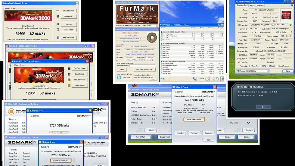Image resolution: width=295 pixels, height=166 pixels.
Task: Click the Settings button in 3DMark2000
Action: (x=69, y=24)
